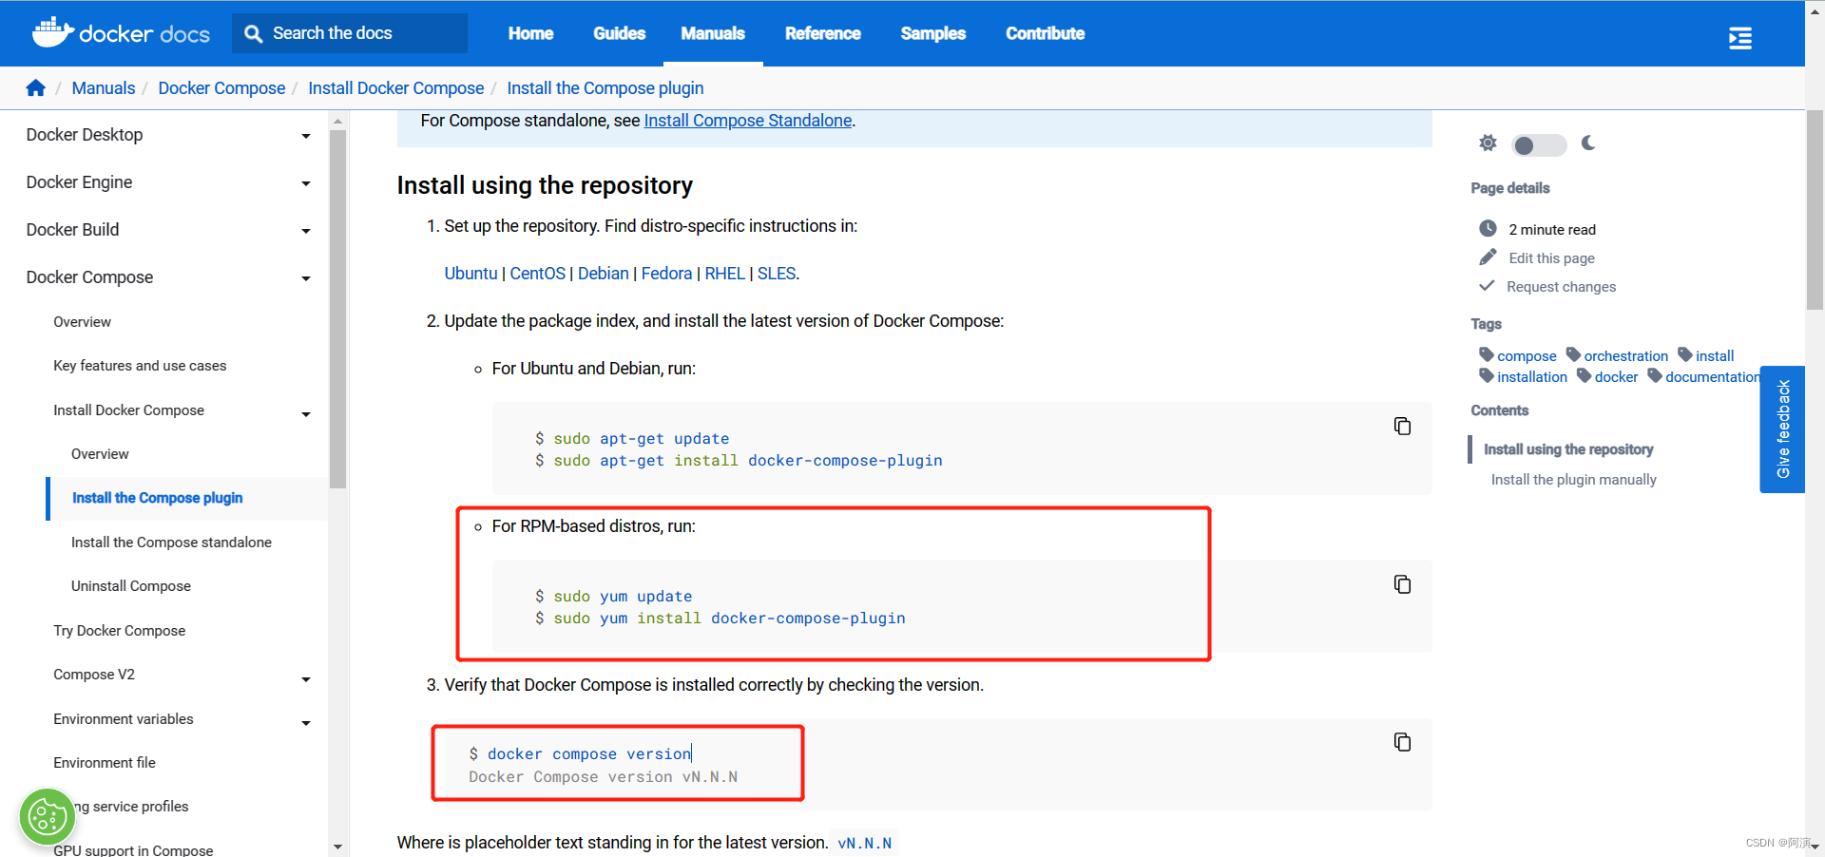Select the light theme sun icon
Viewport: 1825px width, 857px height.
1488,143
